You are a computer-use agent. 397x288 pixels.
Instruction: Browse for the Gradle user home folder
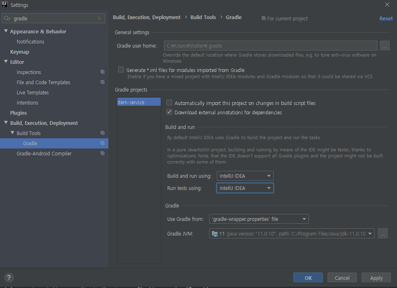384,46
